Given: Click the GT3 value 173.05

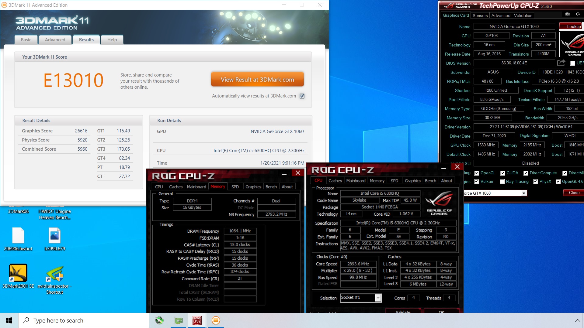Looking at the screenshot, I should [123, 149].
